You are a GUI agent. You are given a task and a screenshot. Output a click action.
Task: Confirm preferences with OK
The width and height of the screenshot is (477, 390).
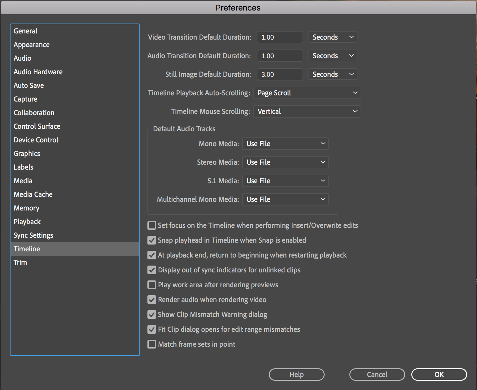coord(439,375)
